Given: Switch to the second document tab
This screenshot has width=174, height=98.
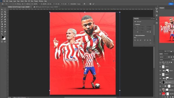Looking at the screenshot, I should pos(46,7).
